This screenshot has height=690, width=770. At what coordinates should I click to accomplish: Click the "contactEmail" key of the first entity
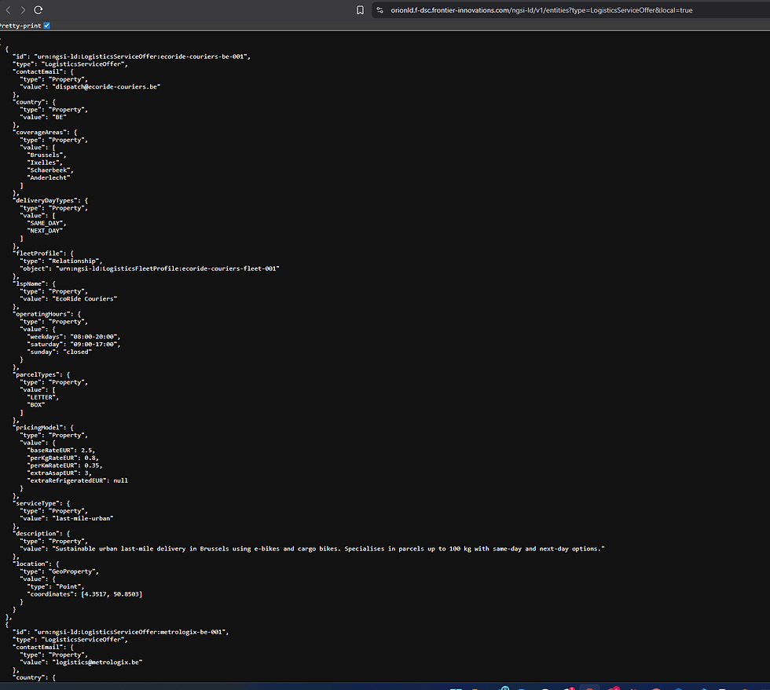coord(38,71)
